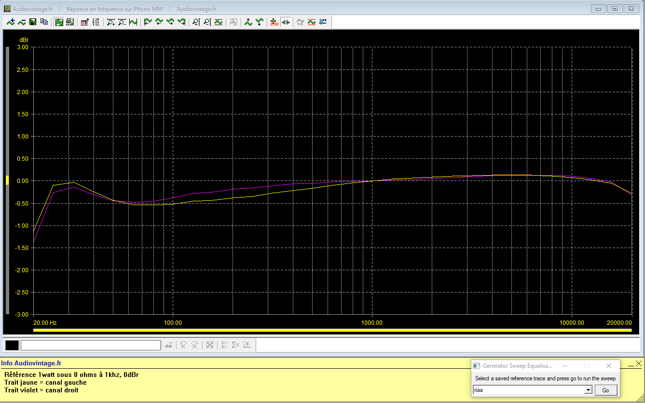Click the application icon in title bar
The image size is (645, 403).
(7, 8)
